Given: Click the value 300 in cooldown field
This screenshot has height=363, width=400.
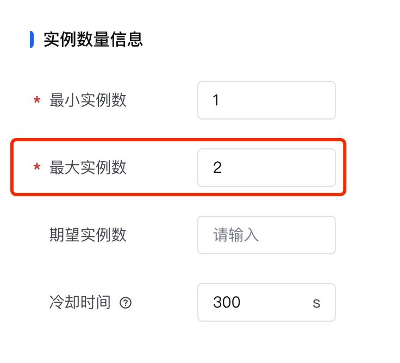Looking at the screenshot, I should (227, 302).
